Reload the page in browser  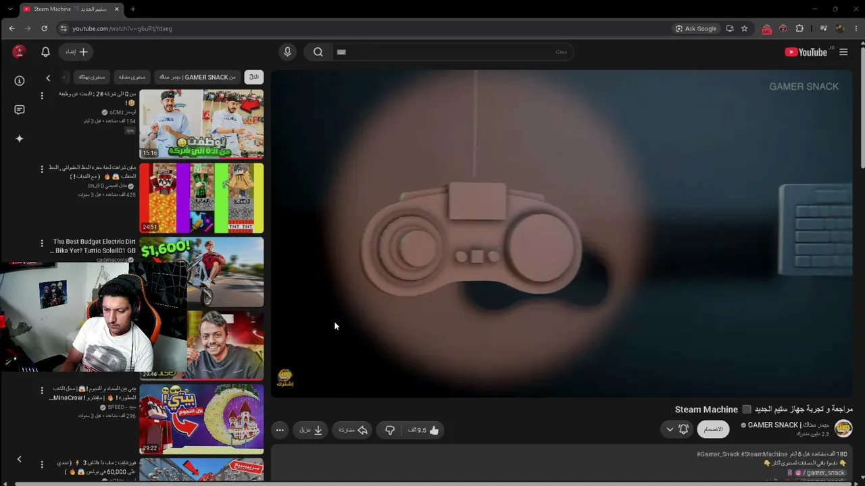tap(45, 28)
